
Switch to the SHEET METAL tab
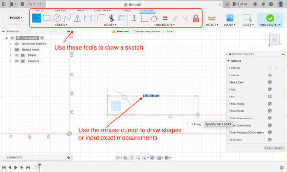pos(102,11)
